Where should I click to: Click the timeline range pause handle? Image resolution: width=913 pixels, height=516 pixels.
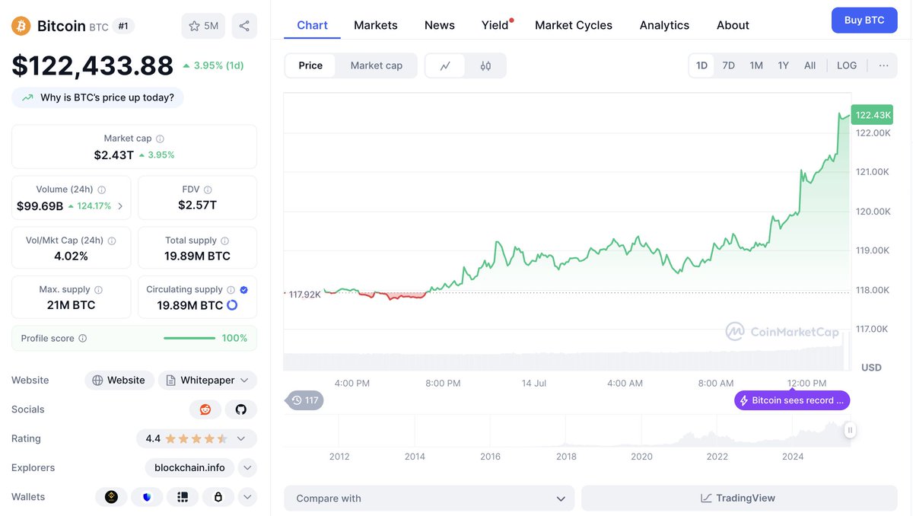(850, 431)
